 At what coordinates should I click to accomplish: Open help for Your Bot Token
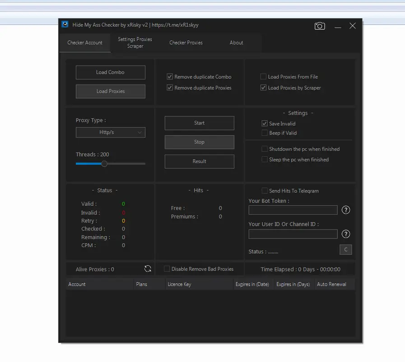click(346, 210)
